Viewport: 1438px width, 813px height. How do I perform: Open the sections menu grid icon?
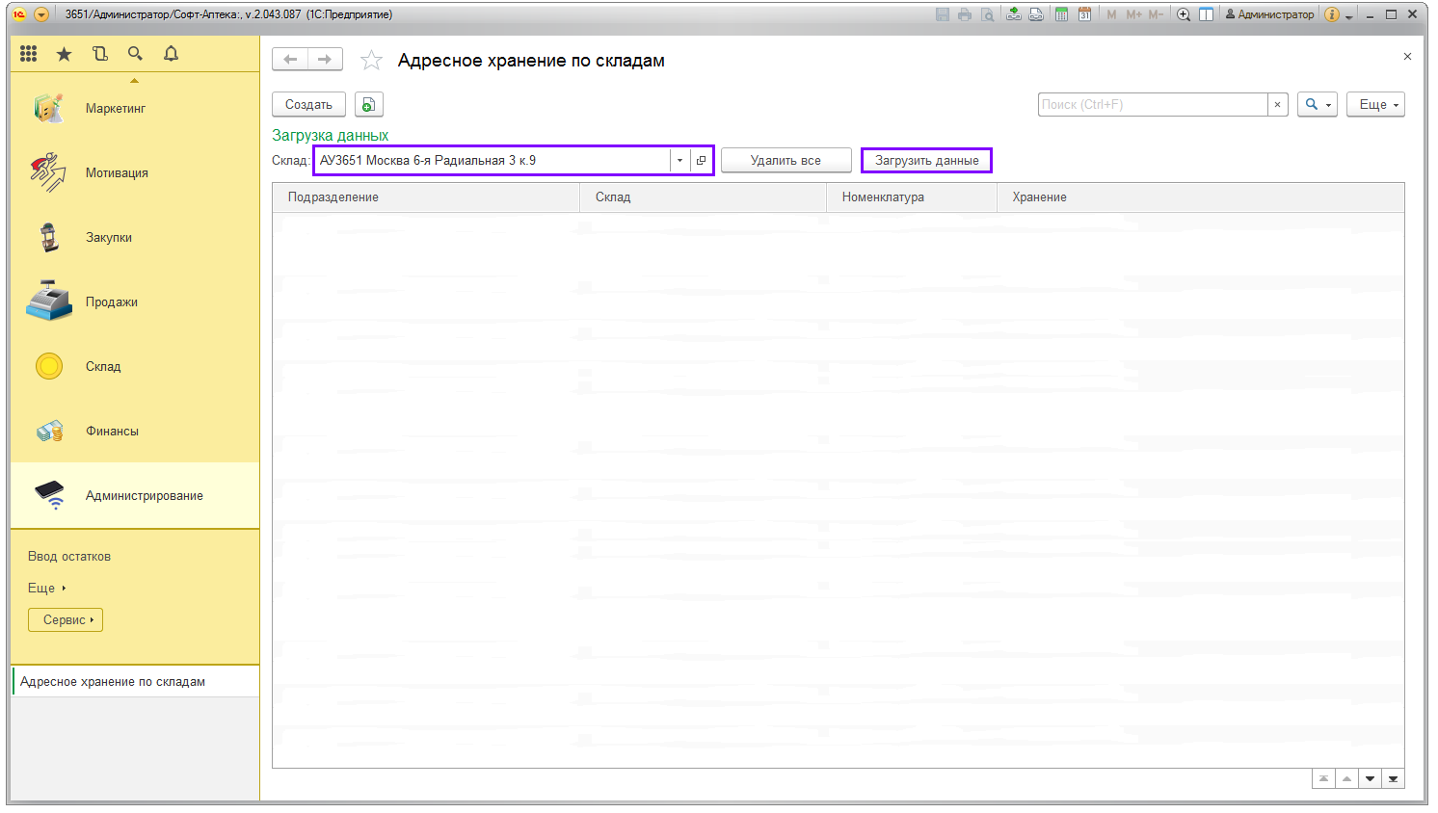(29, 54)
